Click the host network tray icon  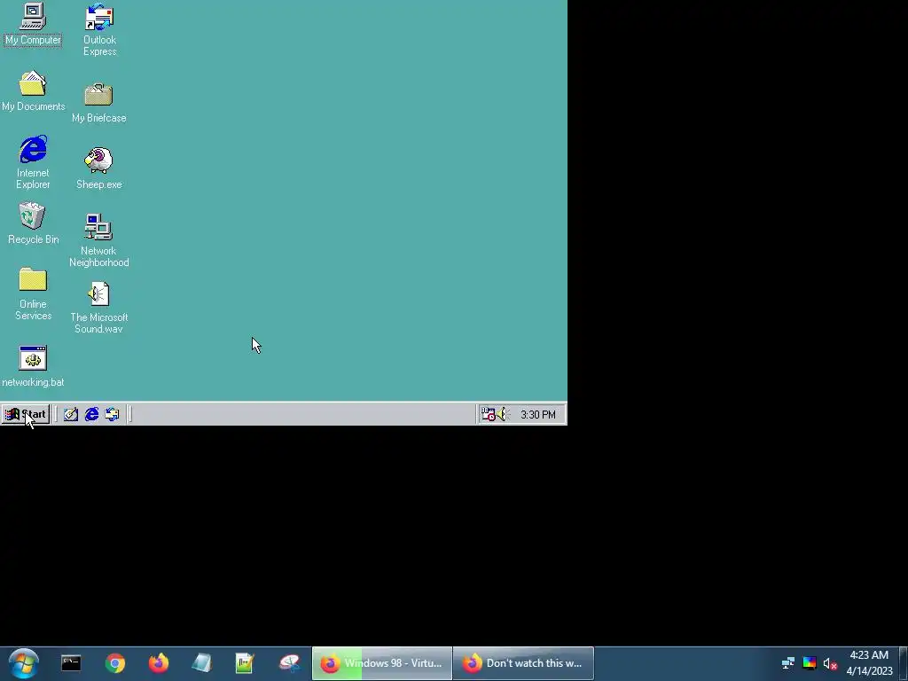(x=788, y=663)
